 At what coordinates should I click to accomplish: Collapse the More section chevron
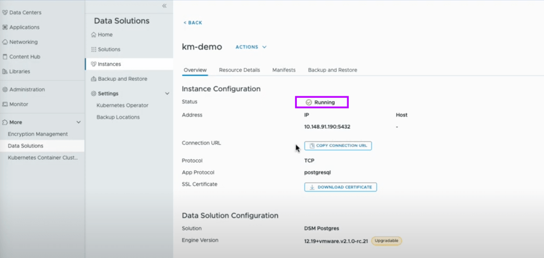(79, 122)
